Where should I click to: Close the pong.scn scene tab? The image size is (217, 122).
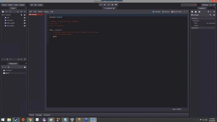tap(114, 8)
